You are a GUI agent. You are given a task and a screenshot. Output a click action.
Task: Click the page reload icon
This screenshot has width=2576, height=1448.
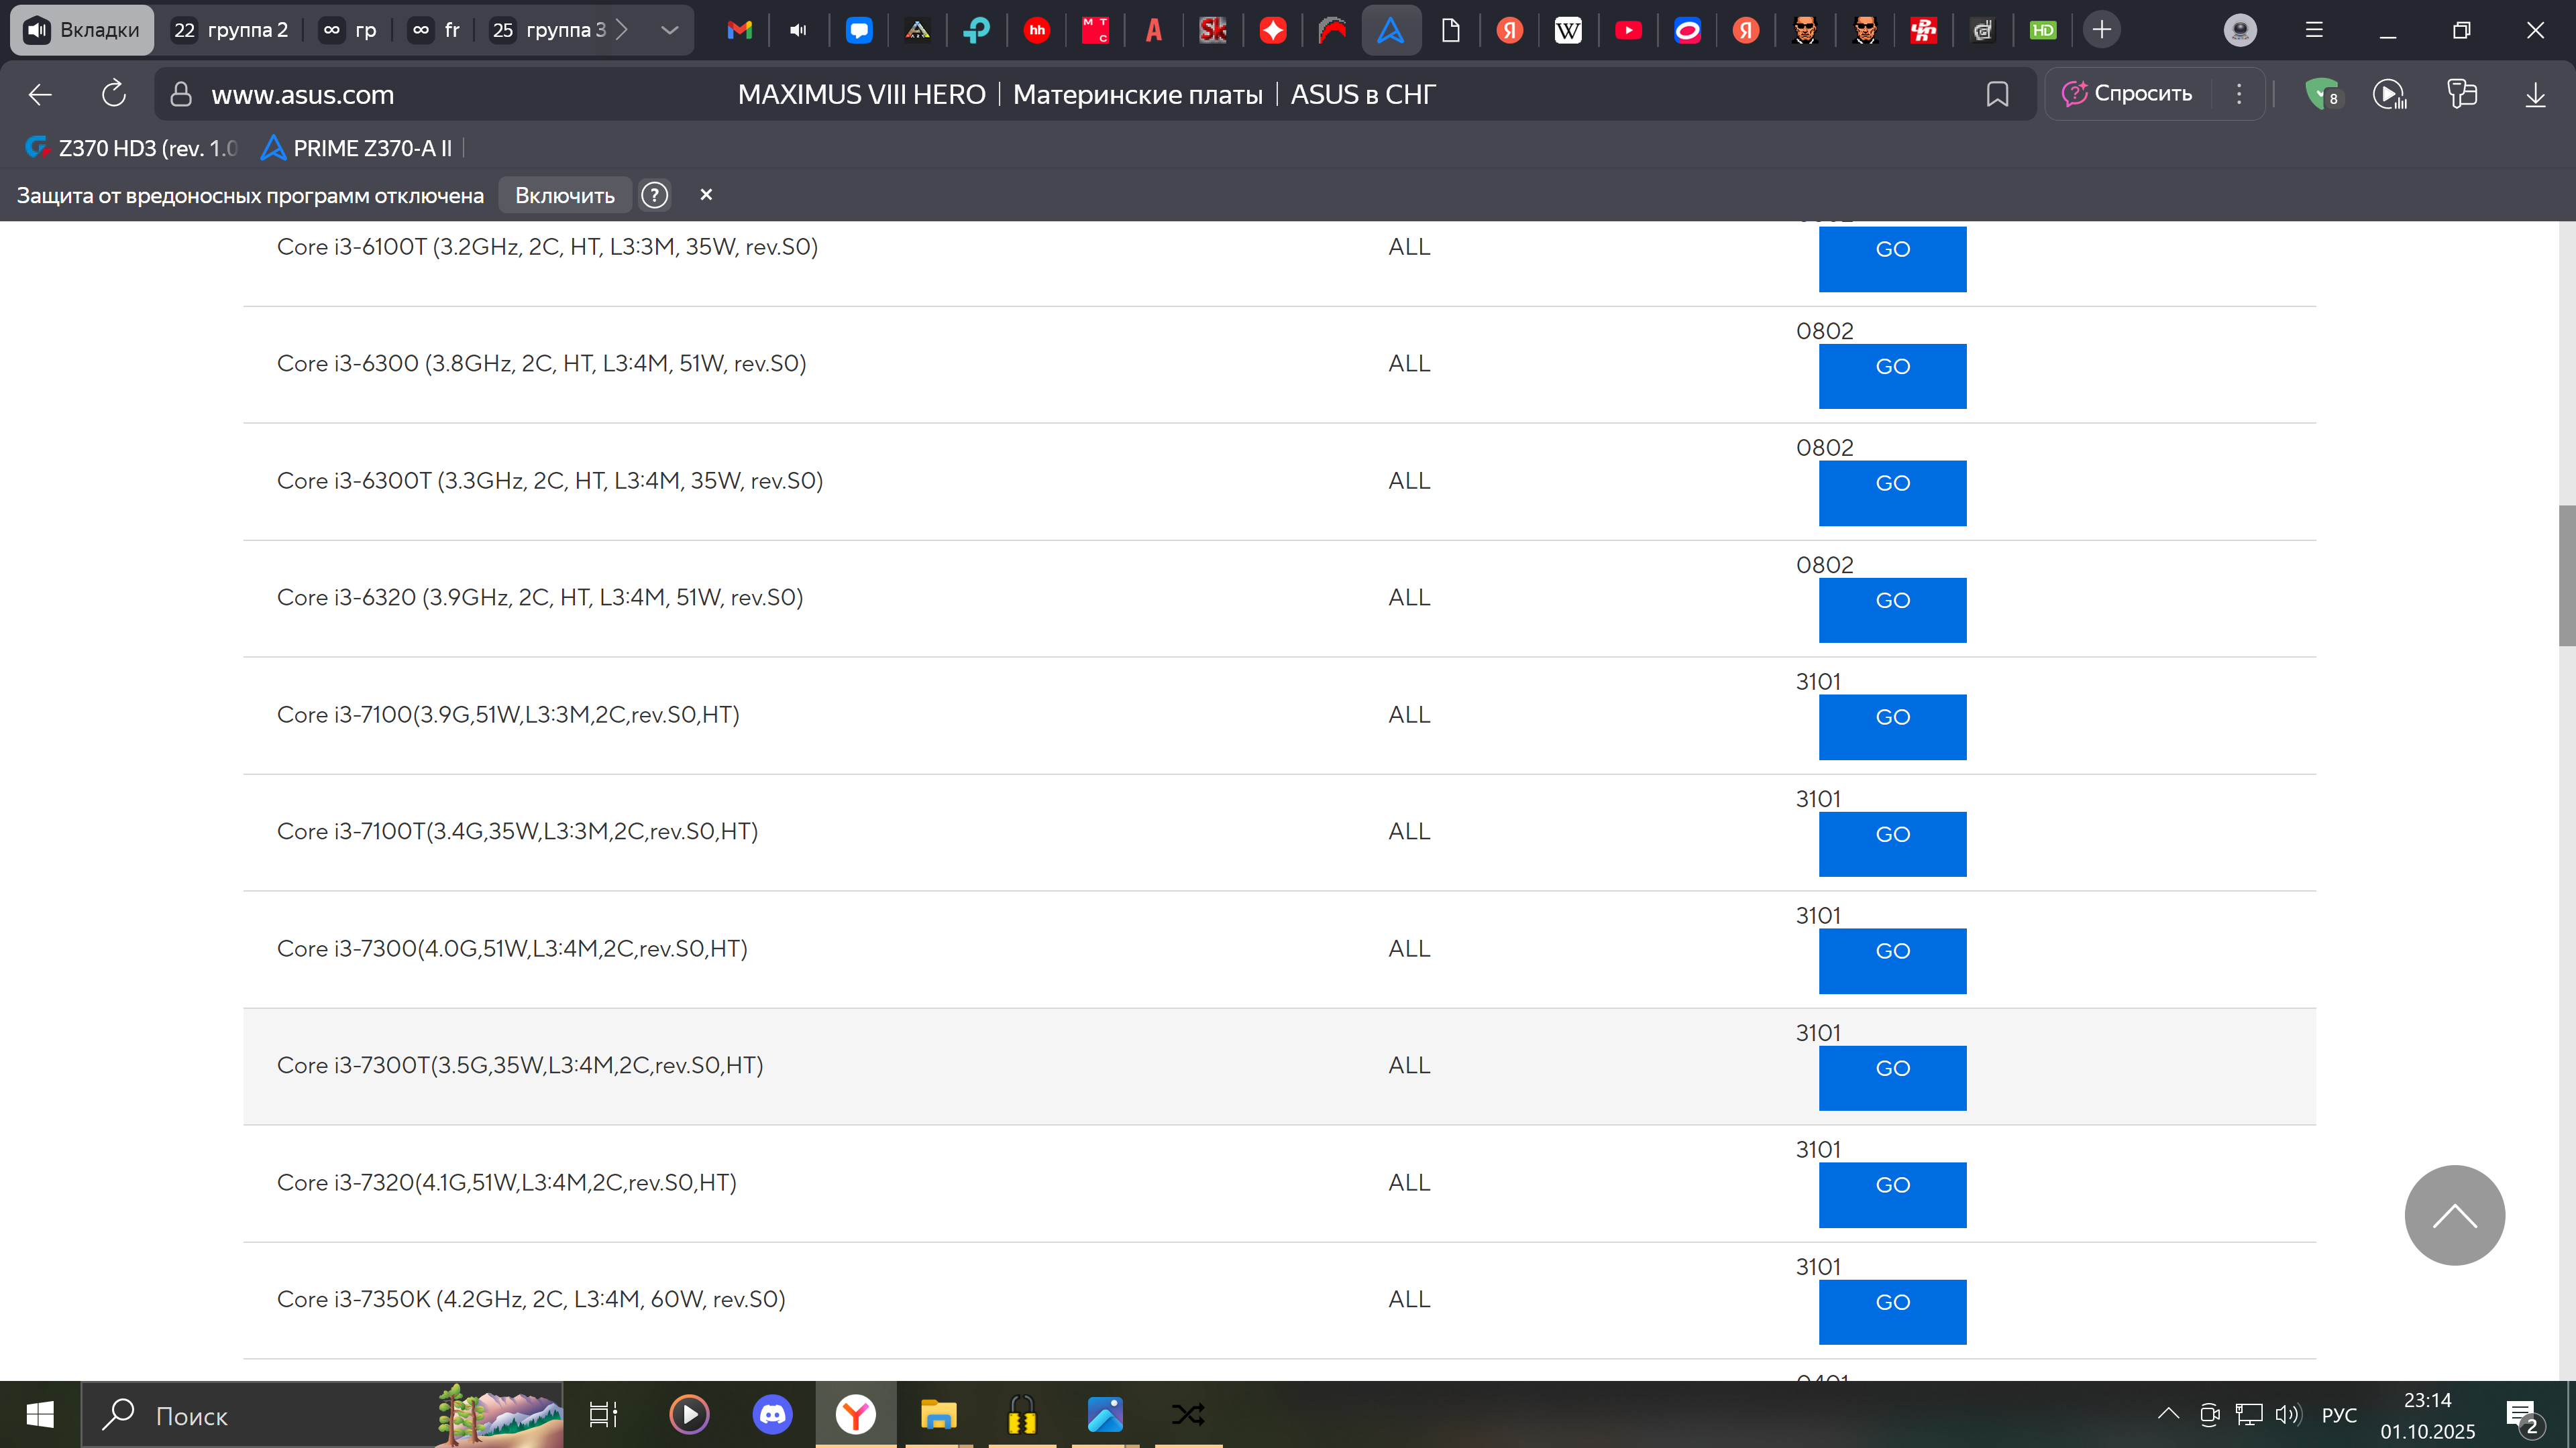pyautogui.click(x=114, y=94)
